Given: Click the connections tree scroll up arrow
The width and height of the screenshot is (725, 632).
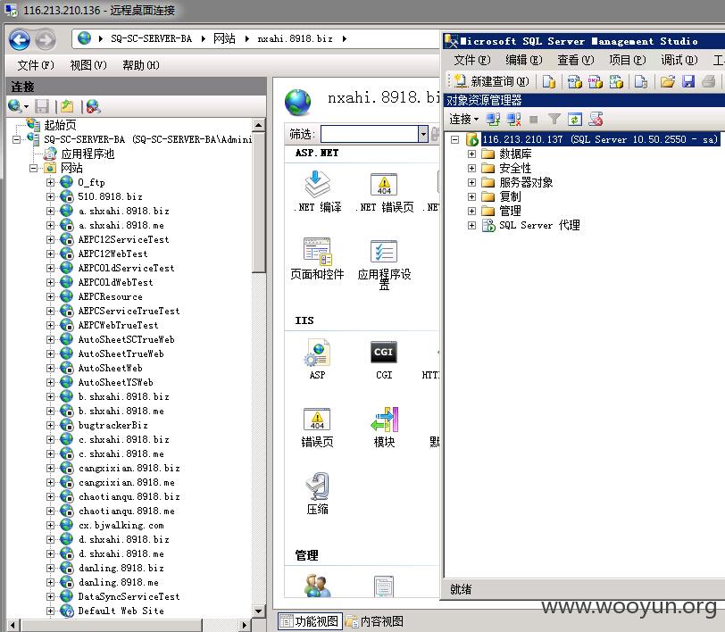Looking at the screenshot, I should click(x=259, y=125).
